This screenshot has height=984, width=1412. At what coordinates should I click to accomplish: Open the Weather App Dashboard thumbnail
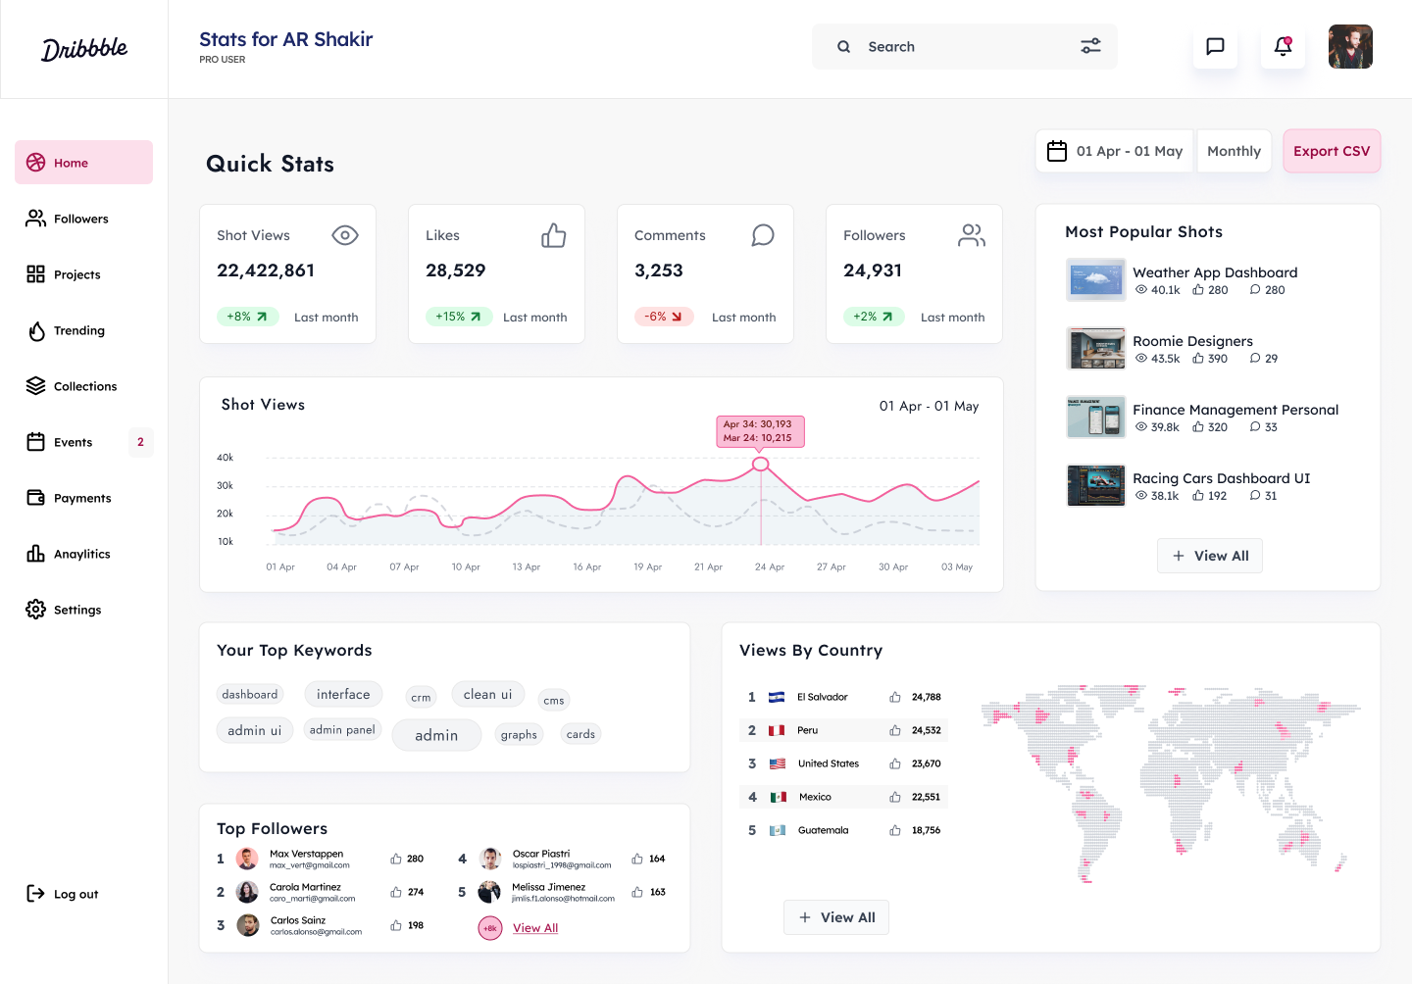1096,280
